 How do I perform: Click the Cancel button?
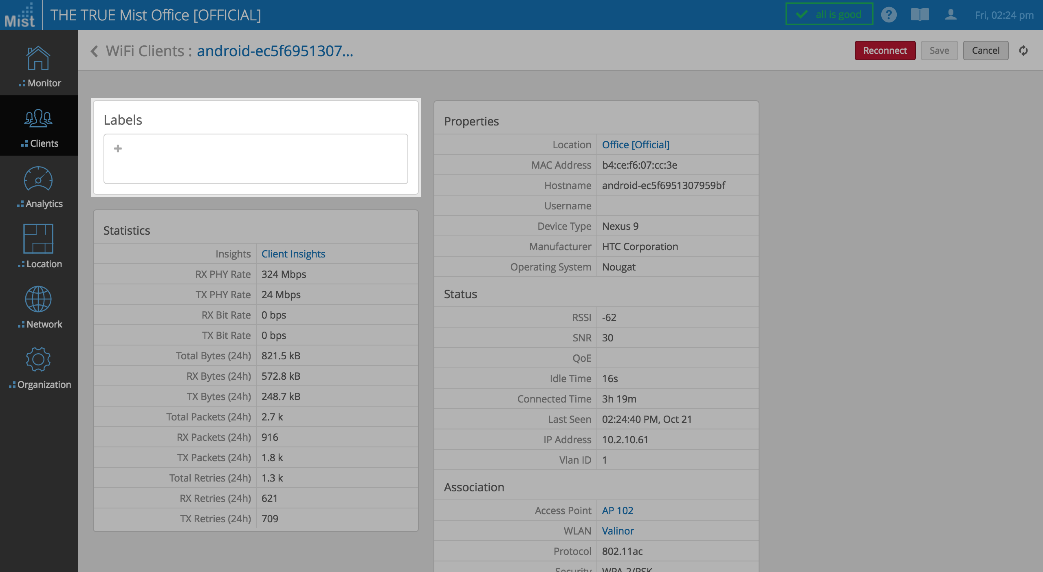[985, 51]
